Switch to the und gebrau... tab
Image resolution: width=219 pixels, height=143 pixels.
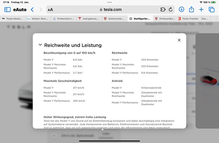89,19
